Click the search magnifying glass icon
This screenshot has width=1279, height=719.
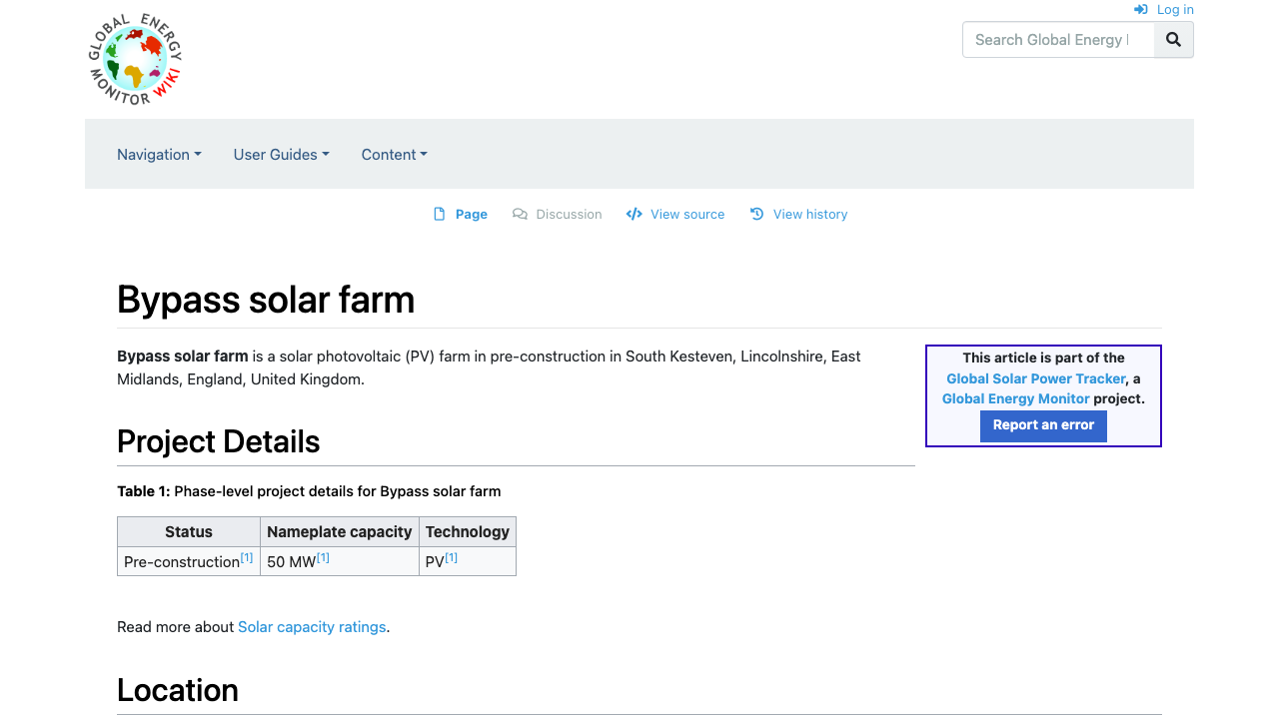point(1173,40)
